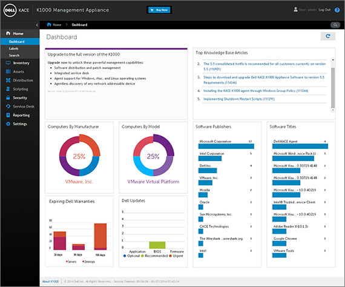Open Installing the KACE K1000 agent article
The width and height of the screenshot is (345, 287).
255,91
